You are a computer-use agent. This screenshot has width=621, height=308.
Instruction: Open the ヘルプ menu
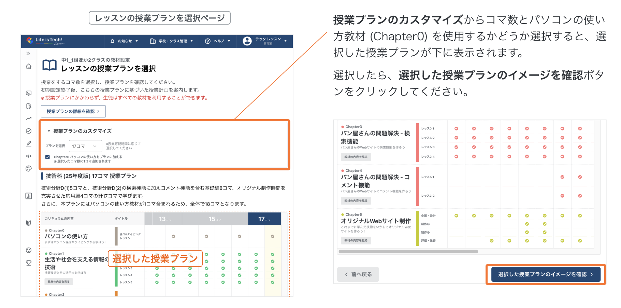coord(217,41)
